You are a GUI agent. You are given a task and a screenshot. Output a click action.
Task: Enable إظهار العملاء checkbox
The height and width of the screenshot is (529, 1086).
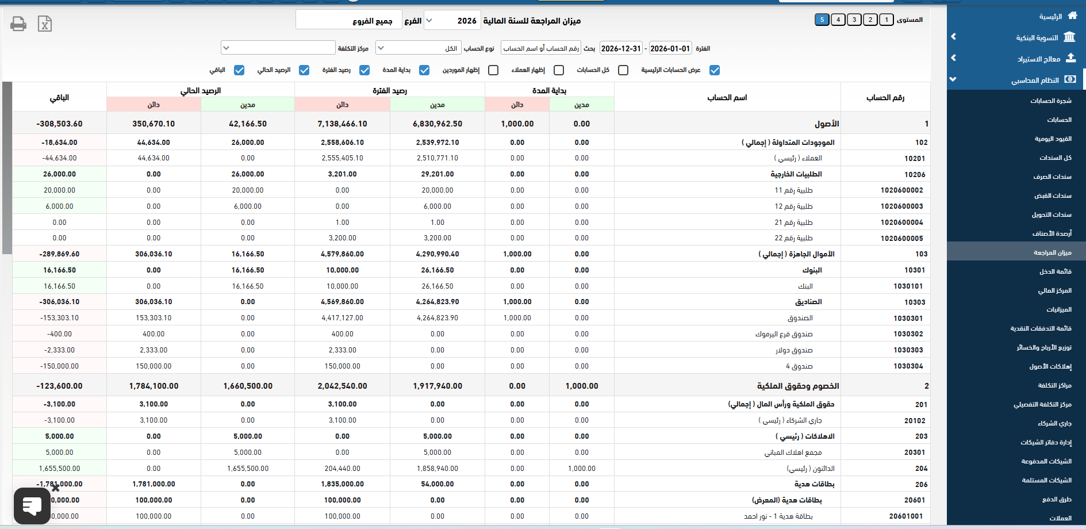[x=559, y=70]
